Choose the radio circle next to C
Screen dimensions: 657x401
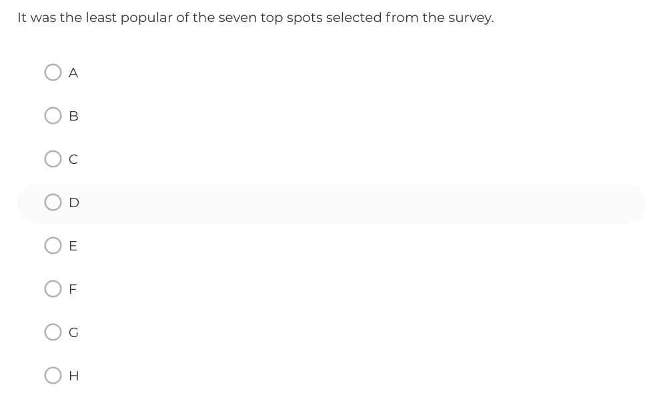[x=53, y=159]
